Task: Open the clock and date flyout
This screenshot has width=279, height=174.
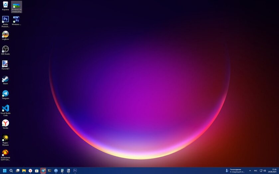Action: click(x=272, y=171)
